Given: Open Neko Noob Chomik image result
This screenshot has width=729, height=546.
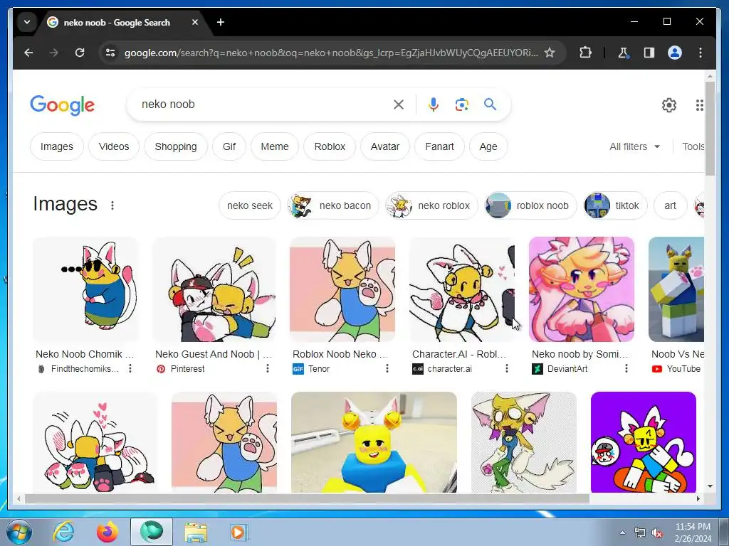Looking at the screenshot, I should coord(85,289).
